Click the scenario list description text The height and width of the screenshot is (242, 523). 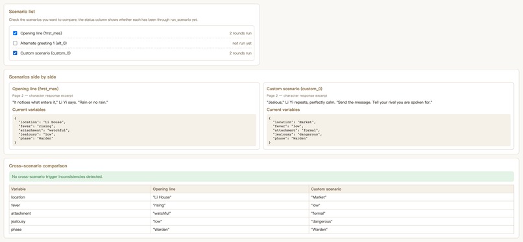[x=103, y=19]
